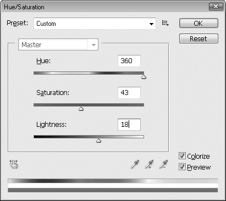Click the Saturation field showing 43
Image resolution: width=226 pixels, height=201 pixels.
point(129,93)
